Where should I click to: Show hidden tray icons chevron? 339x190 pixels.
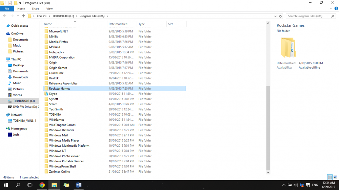pyautogui.click(x=284, y=185)
